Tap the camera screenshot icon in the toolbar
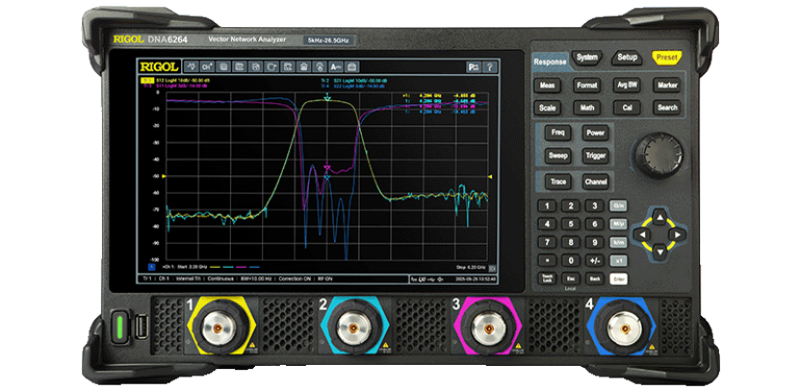Screen dimensions: 800x391 (352, 66)
